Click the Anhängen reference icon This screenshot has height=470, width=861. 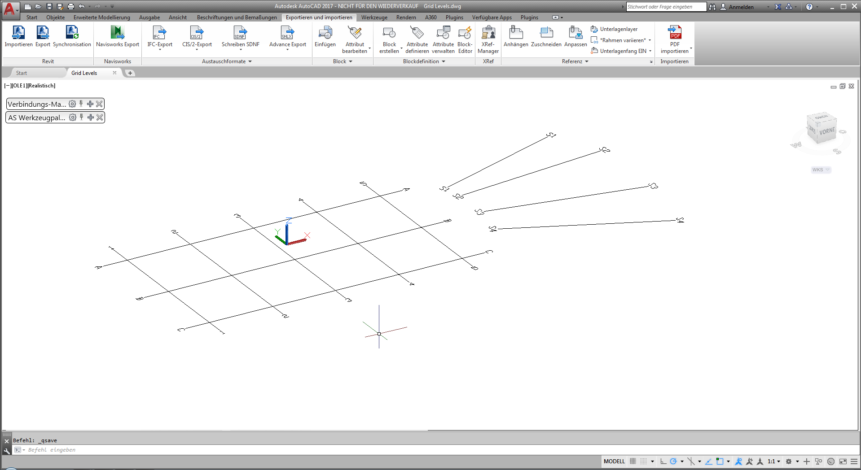[516, 32]
